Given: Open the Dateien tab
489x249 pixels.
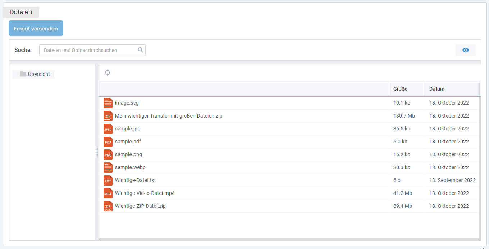Looking at the screenshot, I should pos(21,12).
